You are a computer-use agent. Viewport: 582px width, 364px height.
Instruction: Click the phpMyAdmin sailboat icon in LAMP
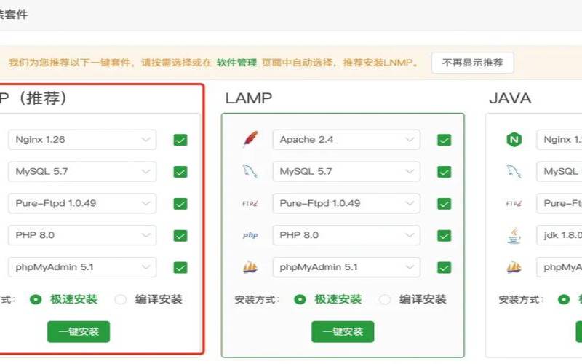point(250,267)
